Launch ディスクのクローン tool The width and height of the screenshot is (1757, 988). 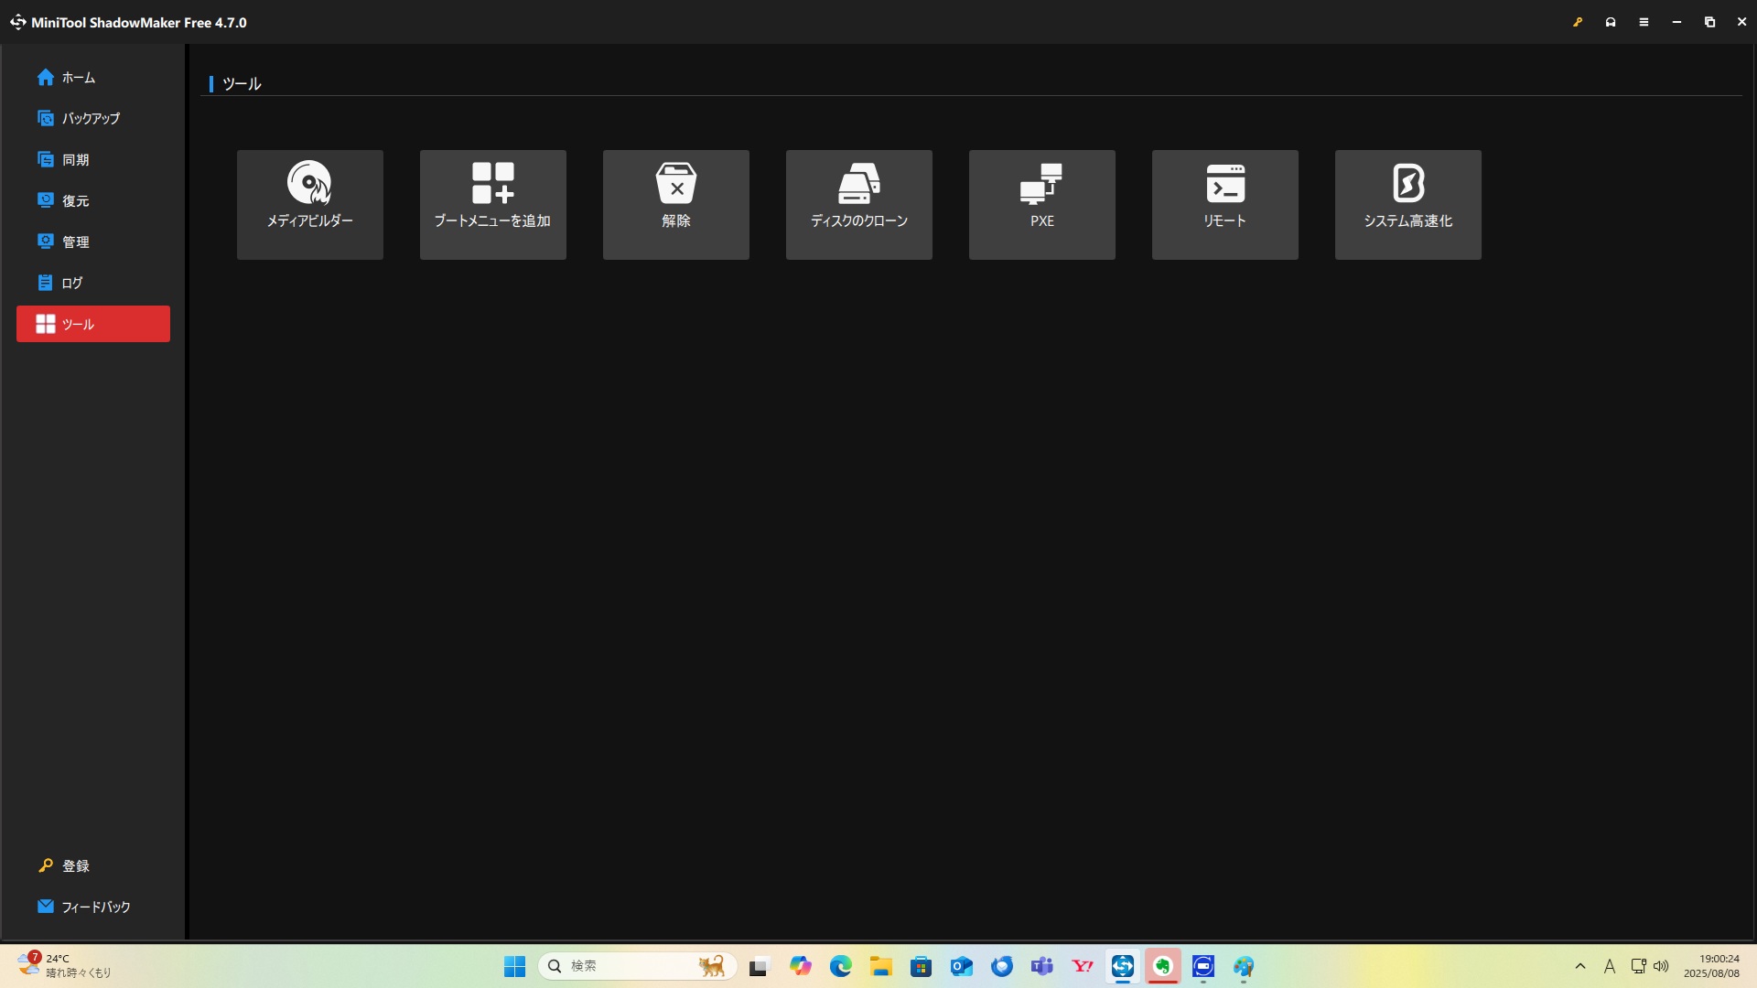click(858, 204)
